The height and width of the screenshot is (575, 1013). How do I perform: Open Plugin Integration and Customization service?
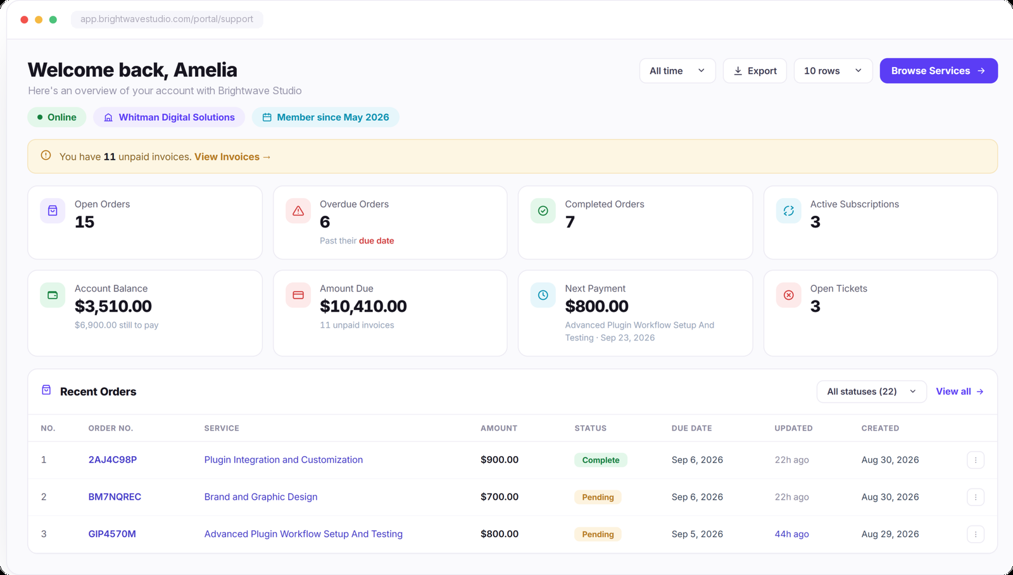click(284, 460)
